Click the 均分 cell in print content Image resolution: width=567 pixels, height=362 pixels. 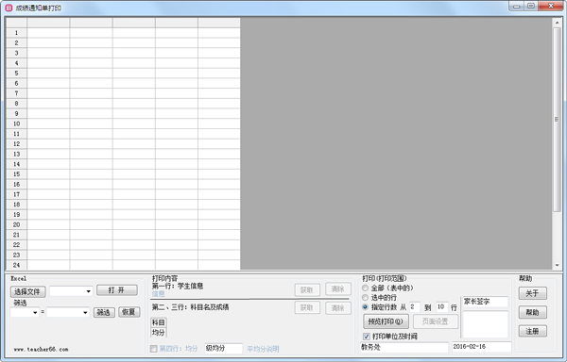(159, 333)
